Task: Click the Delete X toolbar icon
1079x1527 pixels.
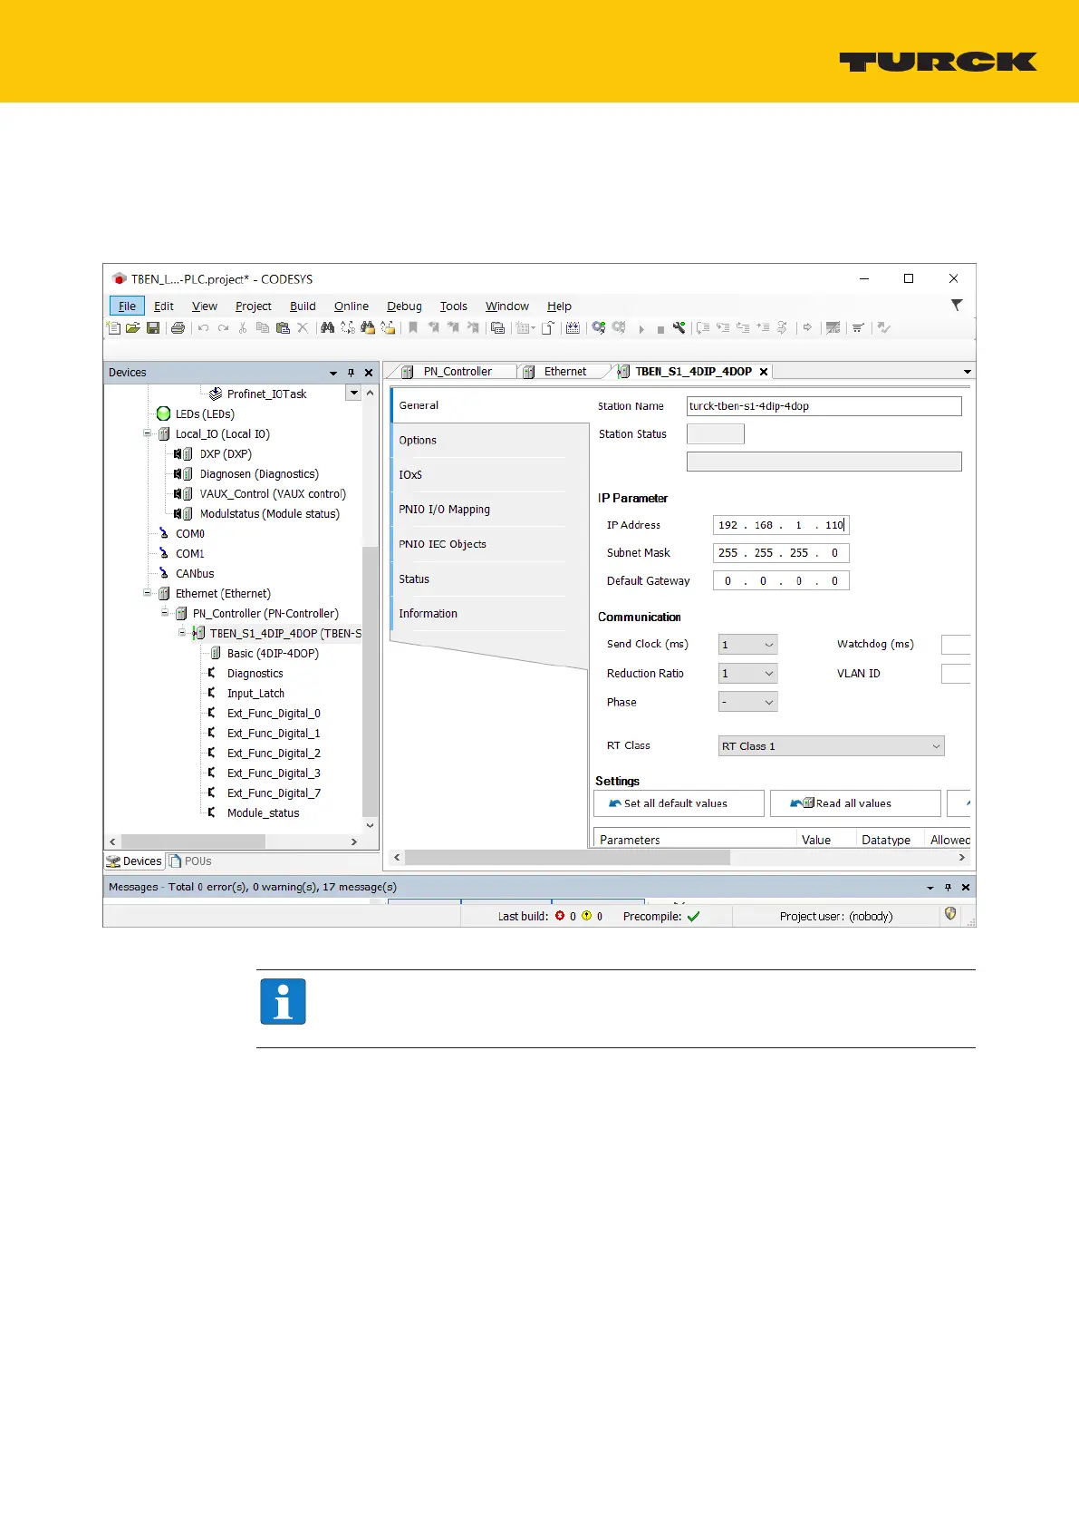Action: coord(303,328)
